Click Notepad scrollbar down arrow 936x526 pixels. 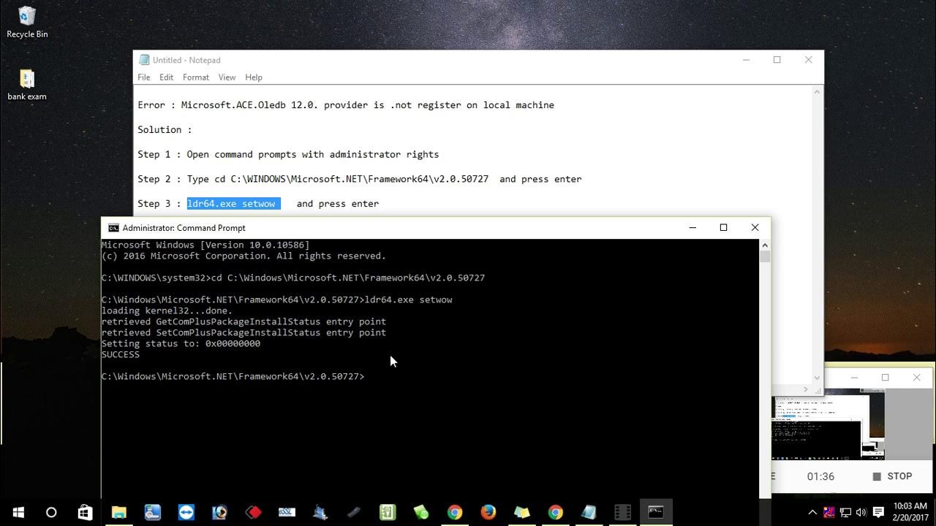tap(818, 378)
